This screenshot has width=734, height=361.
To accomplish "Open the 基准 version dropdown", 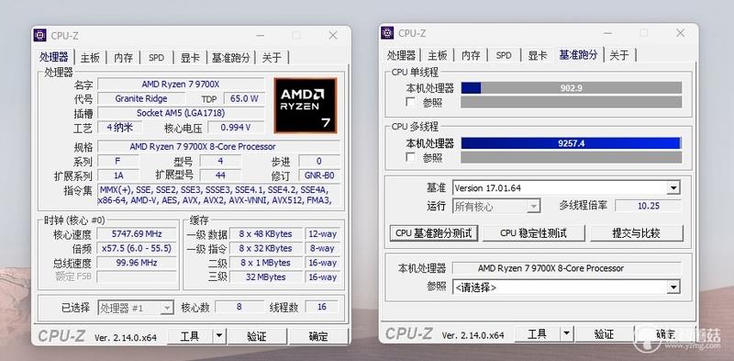I will [673, 188].
